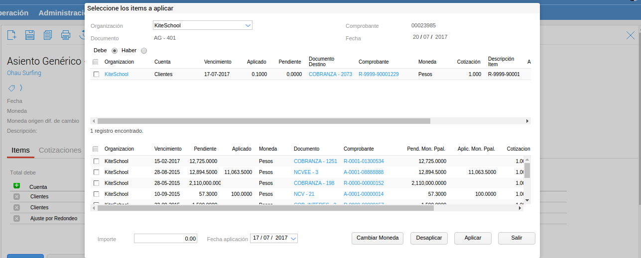Open the Organización KiteSchool dropdown
Viewport: 641px width, 258px height.
click(248, 25)
